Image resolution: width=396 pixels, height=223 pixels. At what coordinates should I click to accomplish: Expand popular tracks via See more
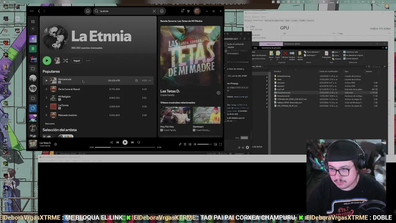coord(50,124)
